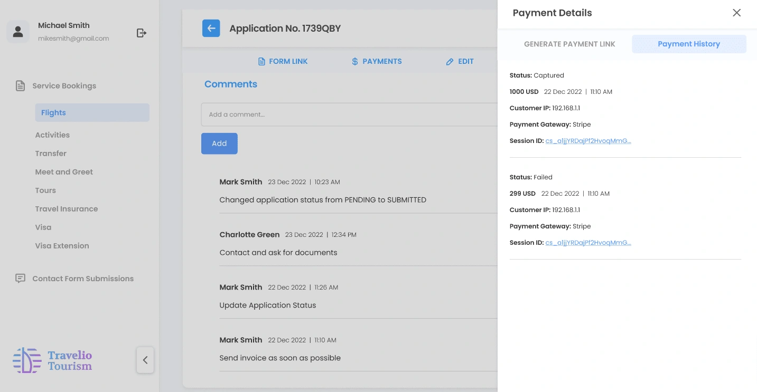Select the Payment History tab

click(x=689, y=44)
